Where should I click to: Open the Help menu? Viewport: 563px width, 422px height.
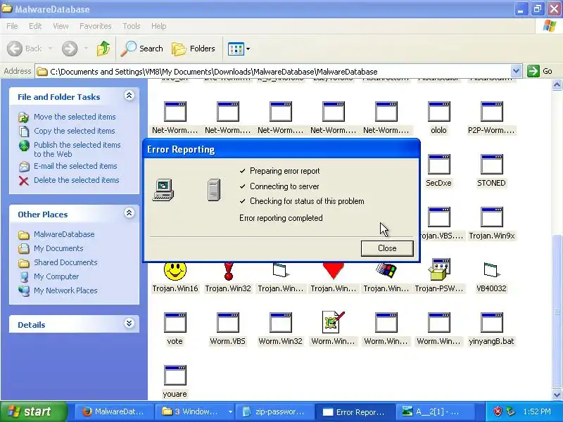[158, 26]
